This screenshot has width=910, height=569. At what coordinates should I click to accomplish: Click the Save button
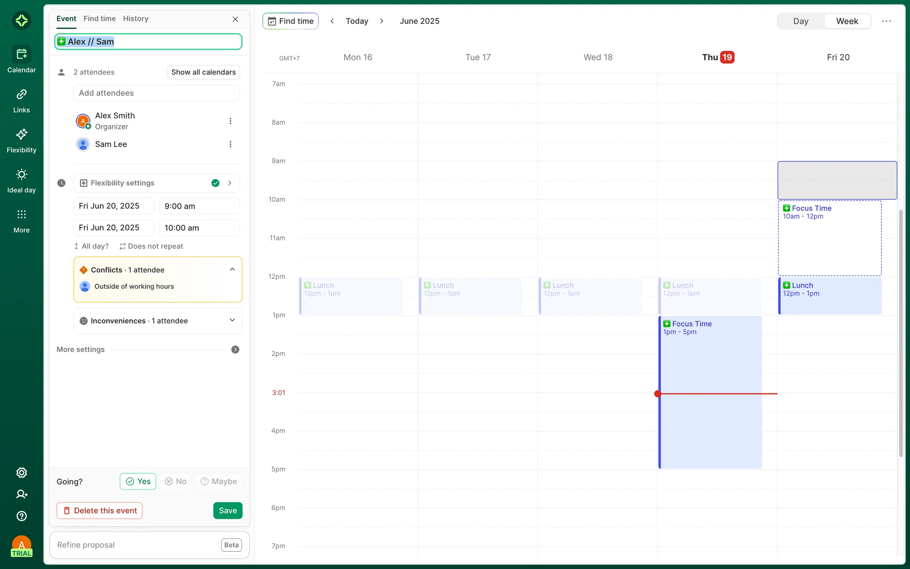pos(227,510)
